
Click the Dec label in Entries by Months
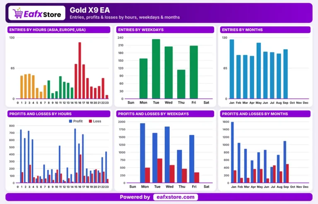pyautogui.click(x=306, y=103)
